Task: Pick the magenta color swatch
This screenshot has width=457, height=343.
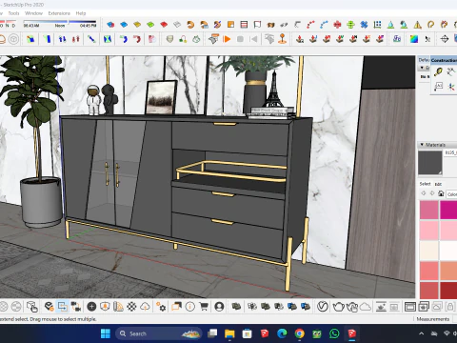Action: (448, 210)
